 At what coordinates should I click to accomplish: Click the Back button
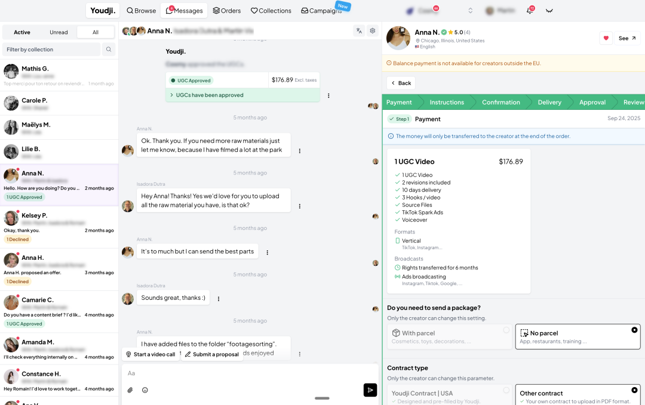click(x=401, y=83)
